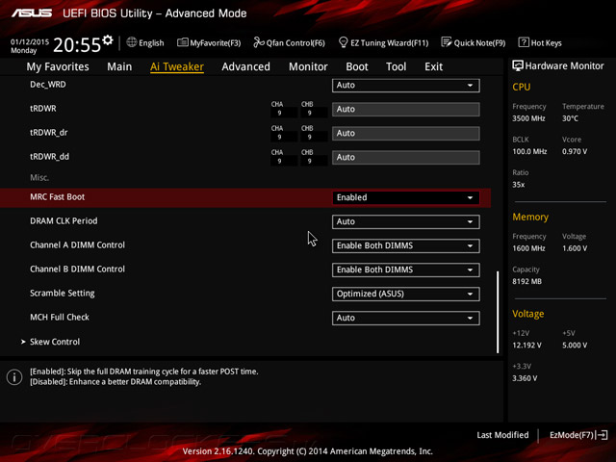
Task: Open the Dec_WRD dropdown
Action: [406, 86]
